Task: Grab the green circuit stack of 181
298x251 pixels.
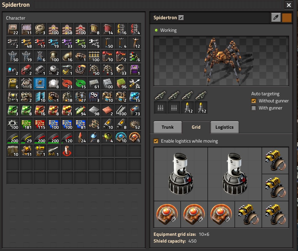Action: (x=26, y=124)
